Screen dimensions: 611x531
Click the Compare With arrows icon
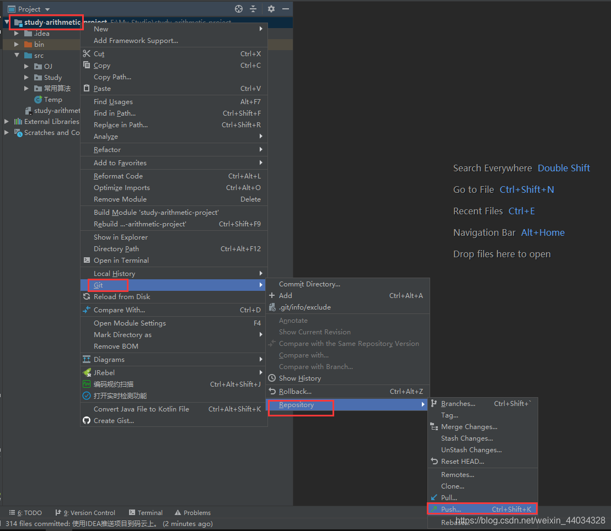click(87, 310)
